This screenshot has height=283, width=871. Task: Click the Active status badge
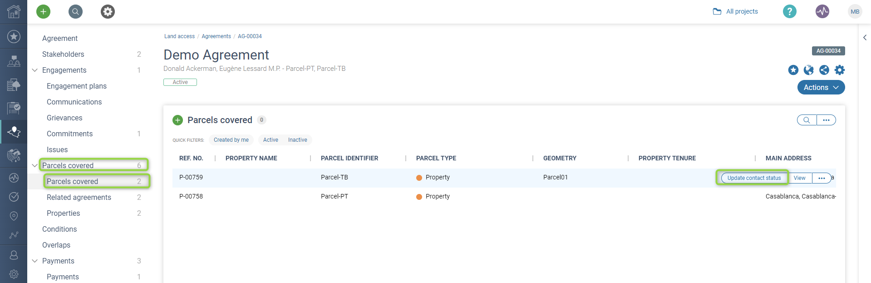click(x=180, y=82)
